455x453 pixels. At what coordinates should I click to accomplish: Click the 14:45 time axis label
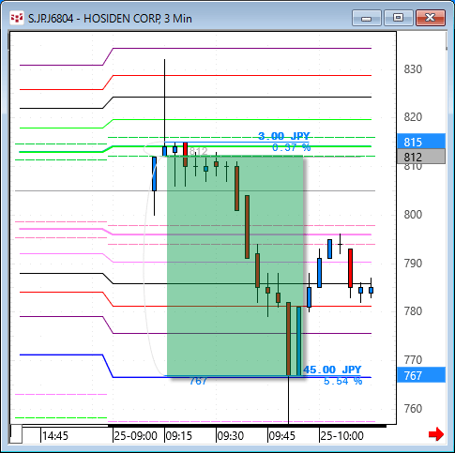coord(55,435)
